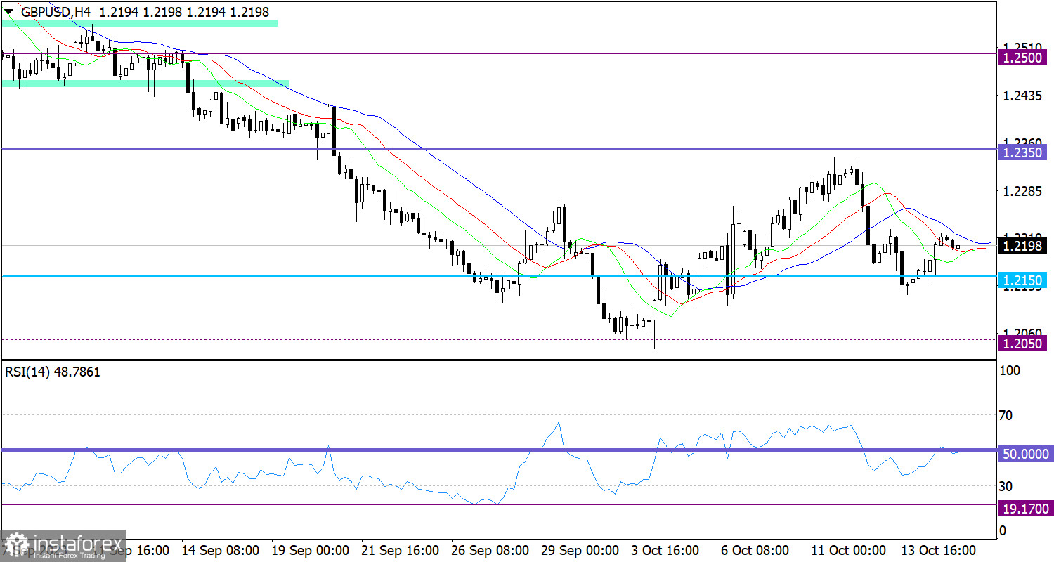Click the 70 value on RSI scale
Image resolution: width=1054 pixels, height=562 pixels.
[1006, 415]
